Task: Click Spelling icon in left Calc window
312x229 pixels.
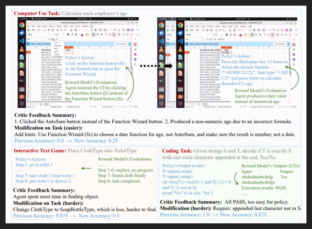Action: (x=96, y=30)
